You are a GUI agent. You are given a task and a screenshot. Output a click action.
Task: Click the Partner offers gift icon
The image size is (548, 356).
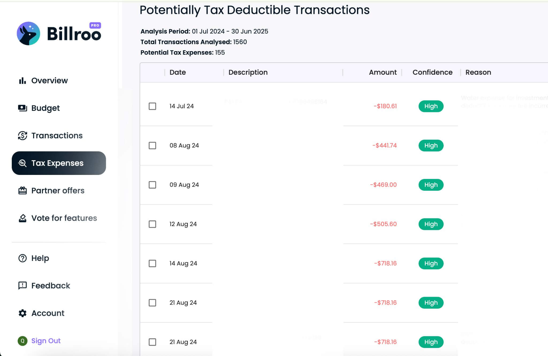point(22,190)
